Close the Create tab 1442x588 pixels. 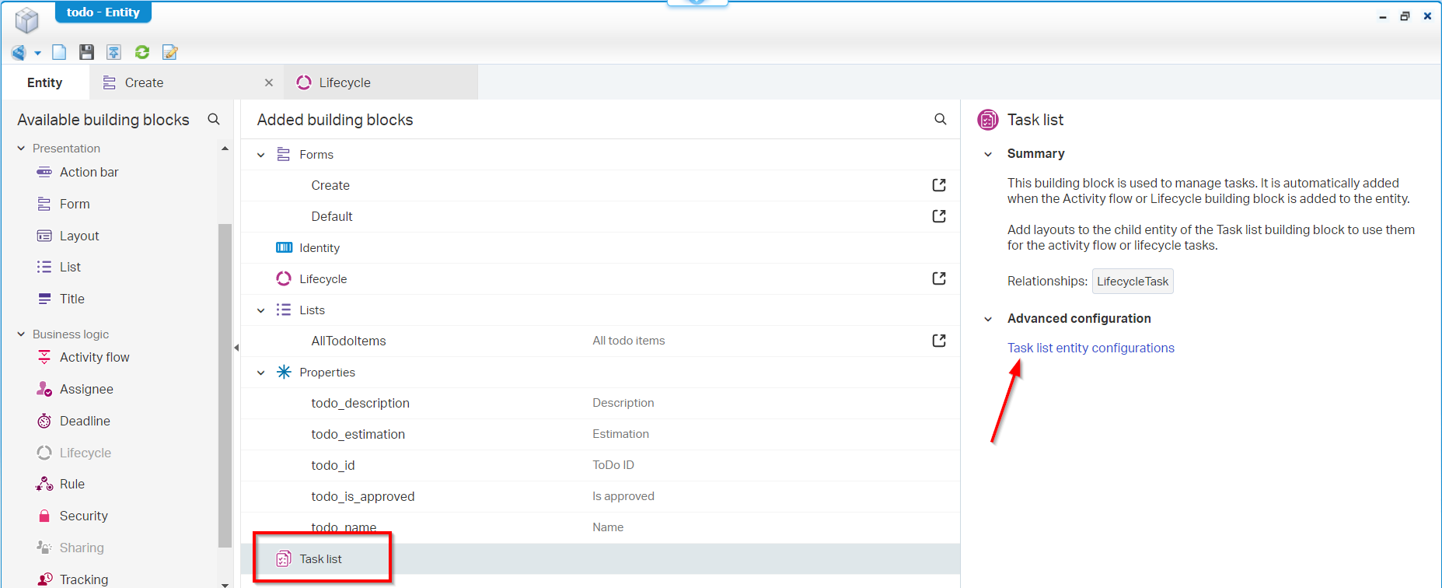pos(269,82)
